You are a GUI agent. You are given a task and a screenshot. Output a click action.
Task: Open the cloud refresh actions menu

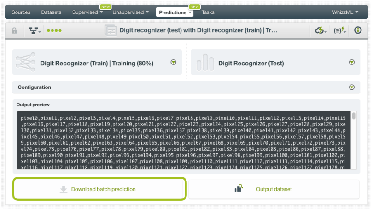coord(321,30)
